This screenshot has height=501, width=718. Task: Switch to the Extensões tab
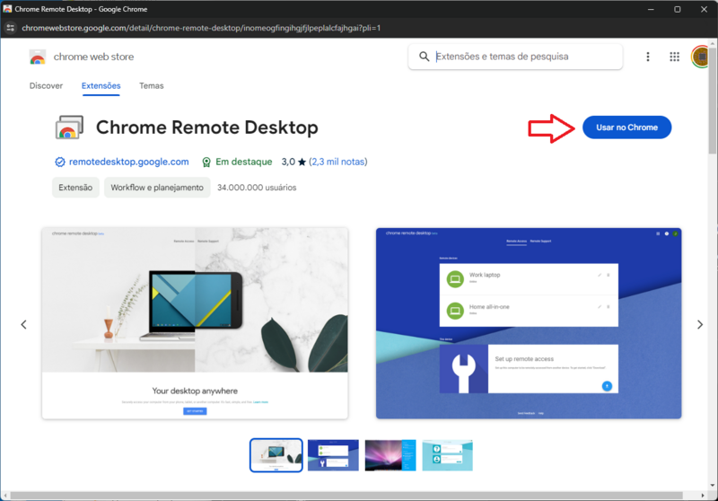click(x=101, y=85)
